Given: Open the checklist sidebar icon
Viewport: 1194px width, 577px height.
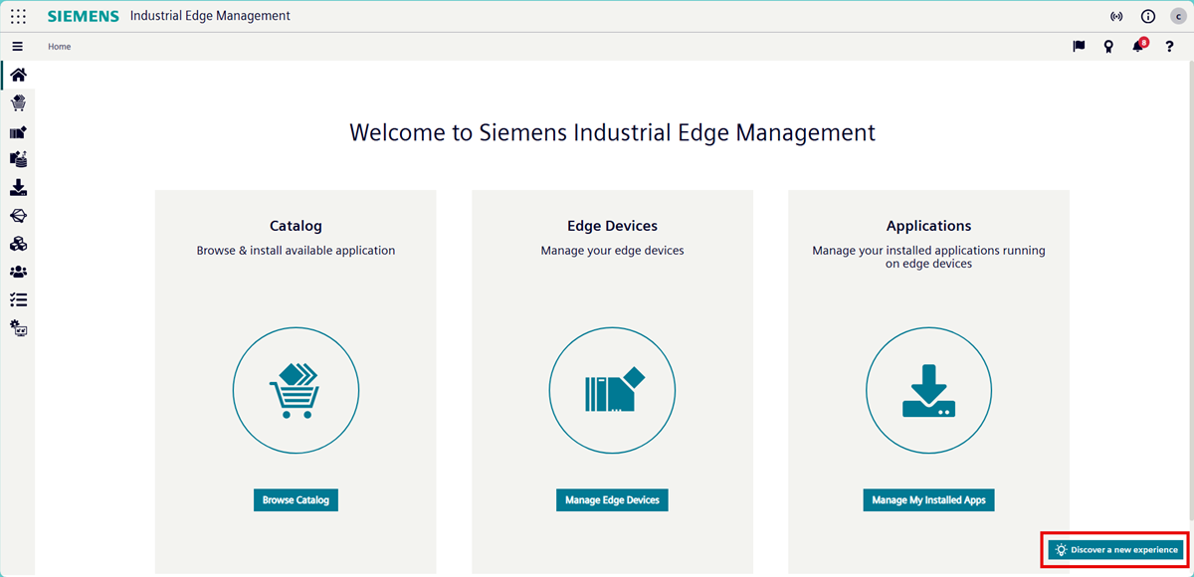Looking at the screenshot, I should click(18, 299).
